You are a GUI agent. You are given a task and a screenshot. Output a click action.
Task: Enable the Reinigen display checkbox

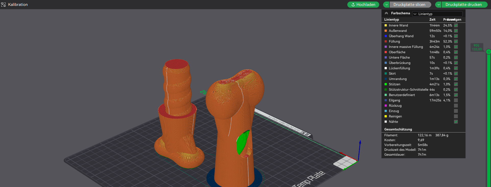(456, 116)
